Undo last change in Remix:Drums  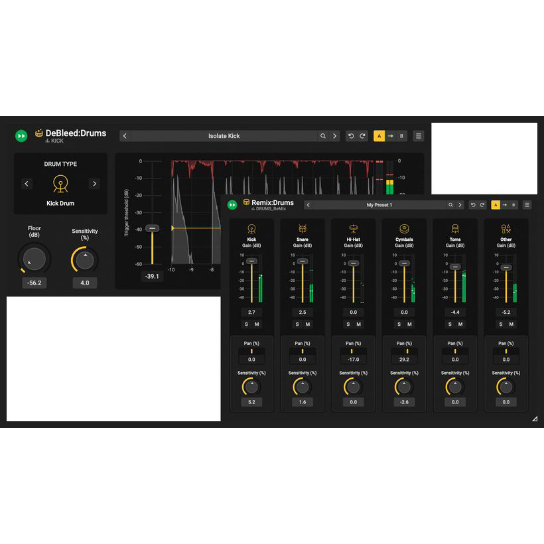473,205
